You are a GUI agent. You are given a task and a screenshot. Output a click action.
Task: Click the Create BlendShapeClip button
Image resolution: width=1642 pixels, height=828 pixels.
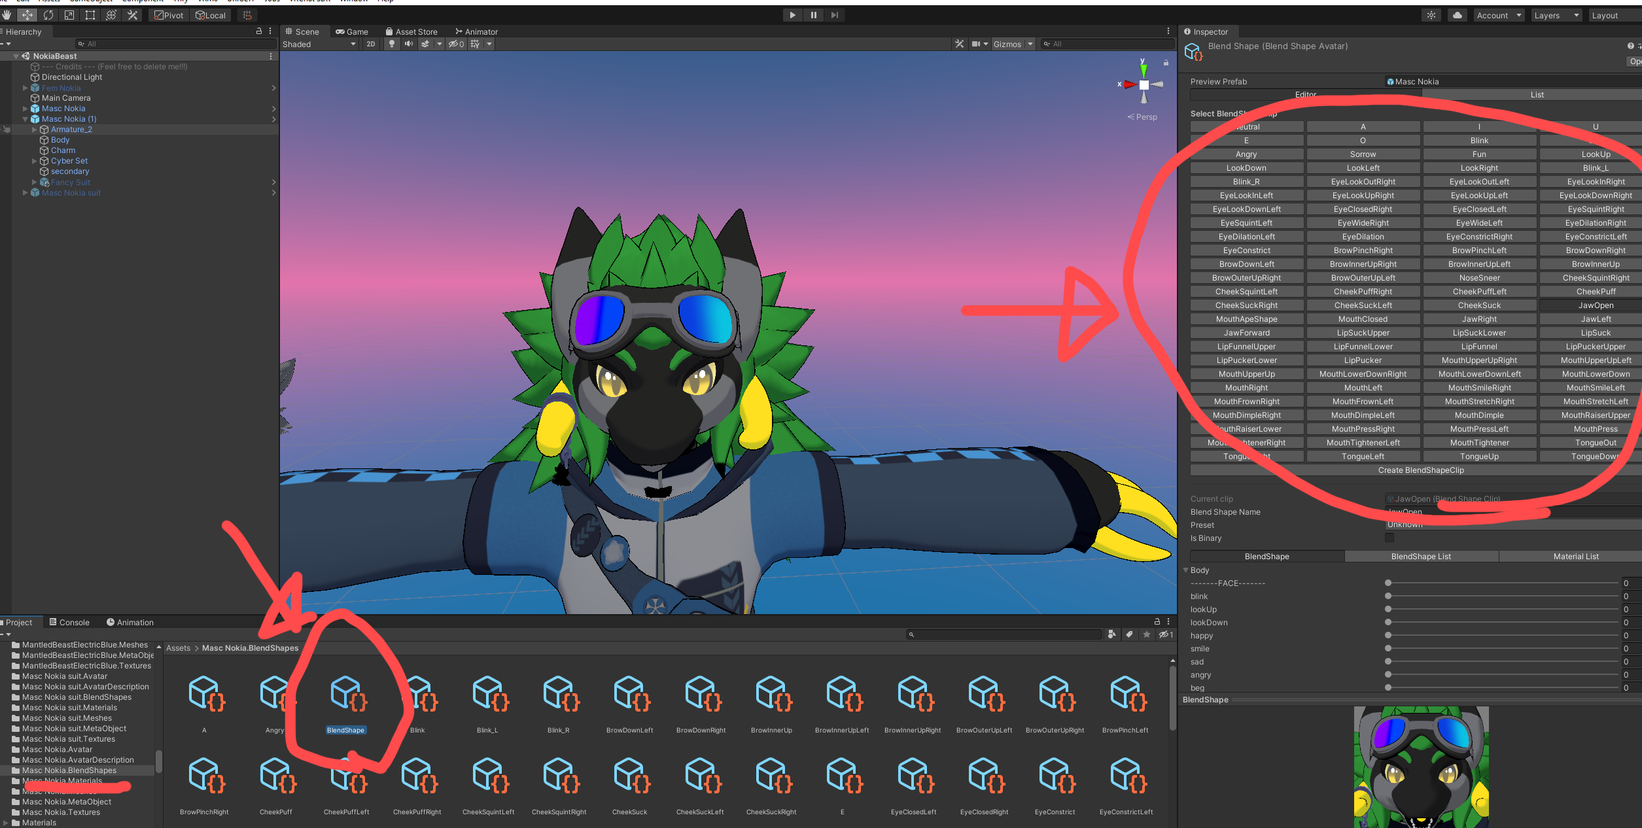tap(1420, 470)
